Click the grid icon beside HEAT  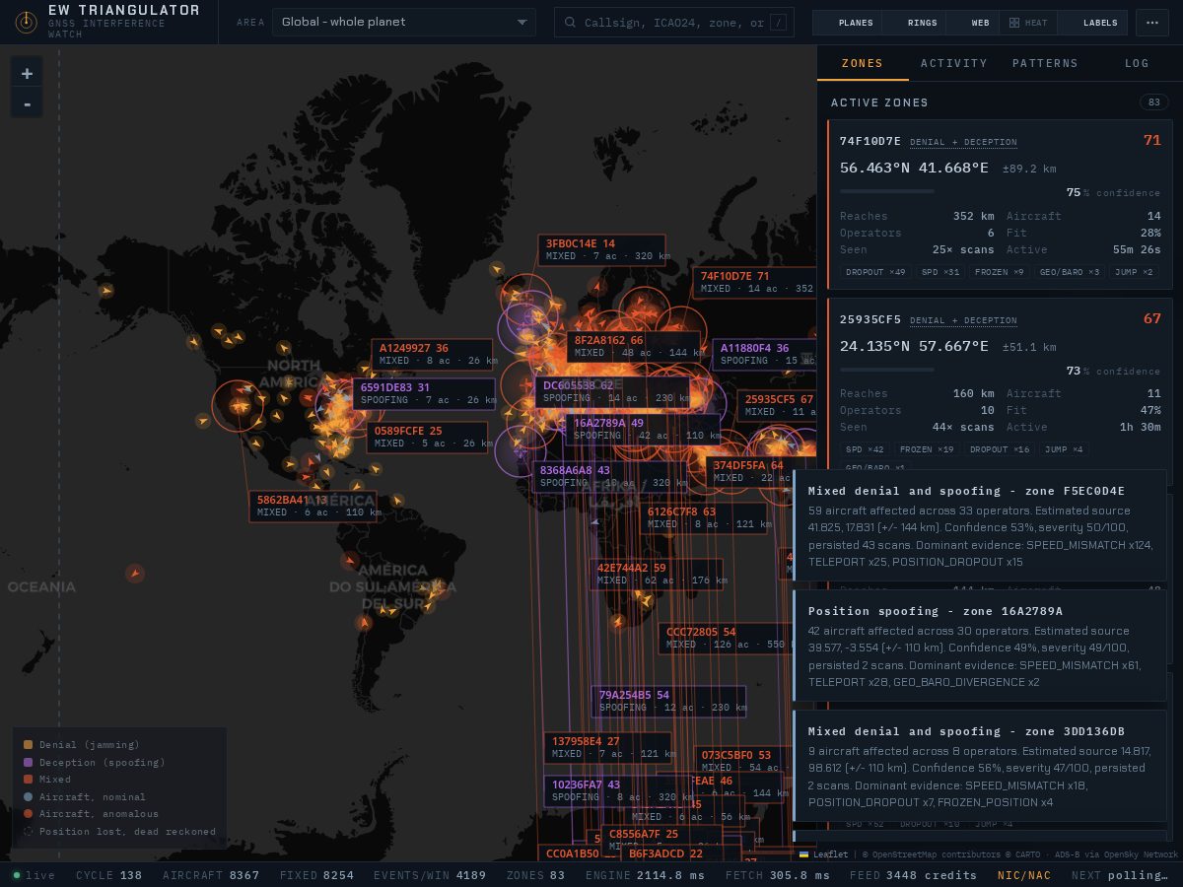1012,23
